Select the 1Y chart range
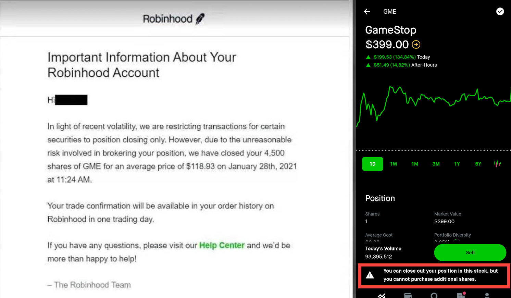511x298 pixels. pos(457,164)
